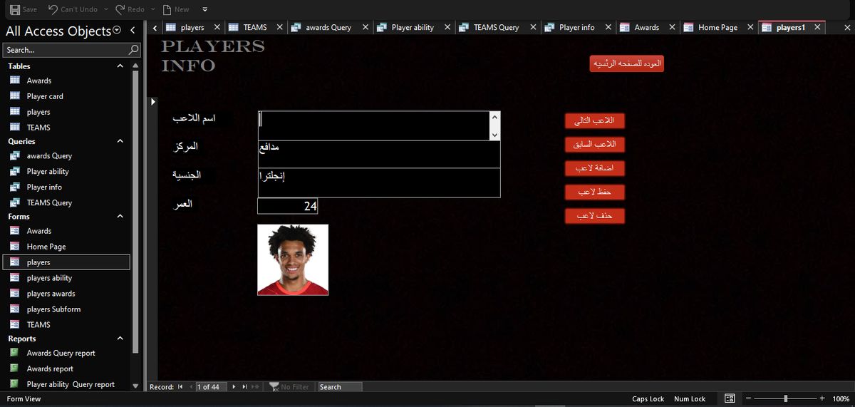The width and height of the screenshot is (855, 407).
Task: Click the اللاعب التالي next player button
Action: click(595, 120)
